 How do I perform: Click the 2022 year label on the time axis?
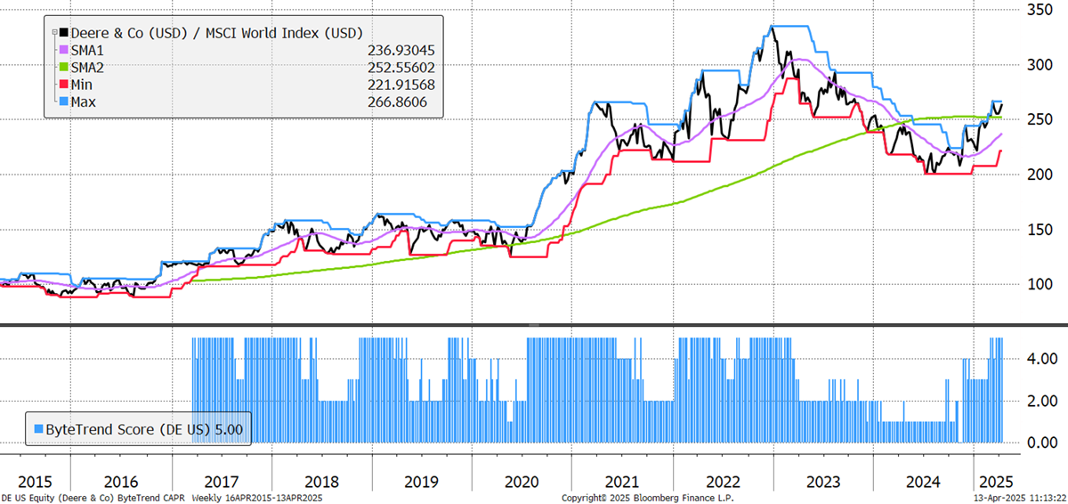point(722,482)
